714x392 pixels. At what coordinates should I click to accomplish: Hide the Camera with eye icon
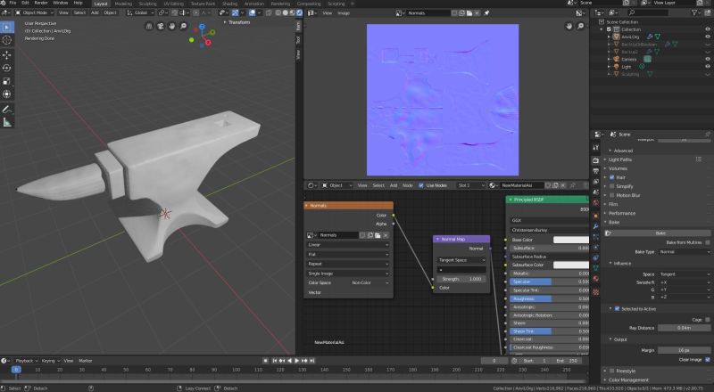tap(708, 59)
